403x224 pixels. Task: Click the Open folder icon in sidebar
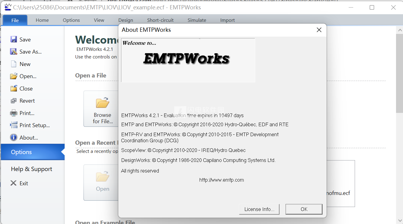click(14, 76)
